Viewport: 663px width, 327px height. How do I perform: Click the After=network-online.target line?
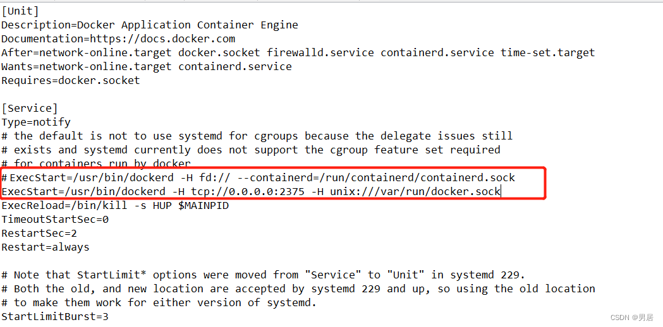[298, 53]
